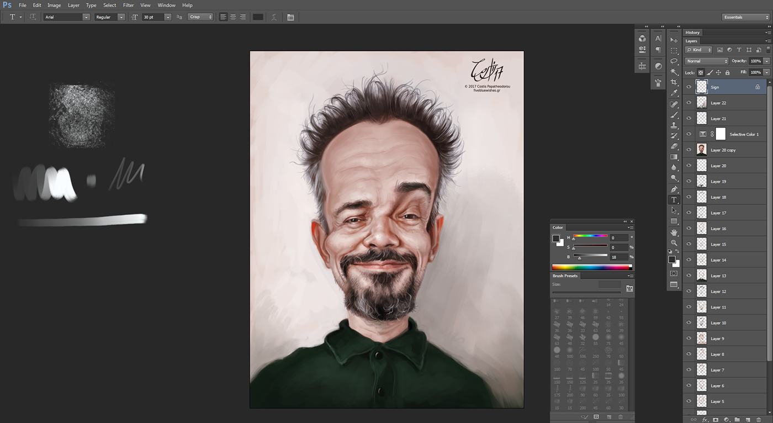Select the Magic Wand tool
The image size is (773, 423).
click(x=674, y=72)
